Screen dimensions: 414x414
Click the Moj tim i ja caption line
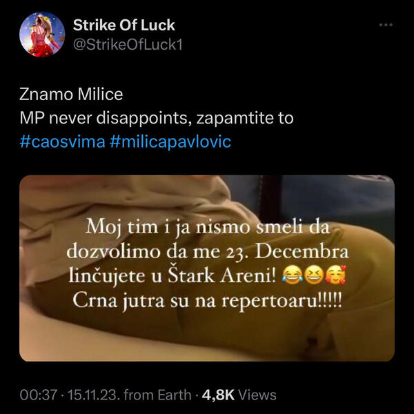pyautogui.click(x=208, y=228)
